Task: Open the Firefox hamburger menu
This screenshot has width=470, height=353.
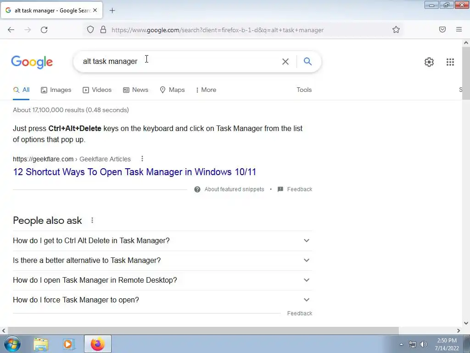Action: 459,29
